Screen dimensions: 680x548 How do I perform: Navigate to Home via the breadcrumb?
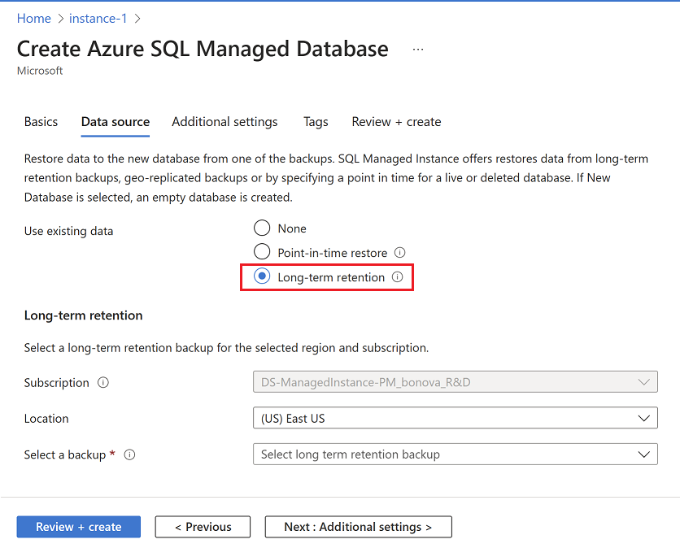click(x=33, y=18)
